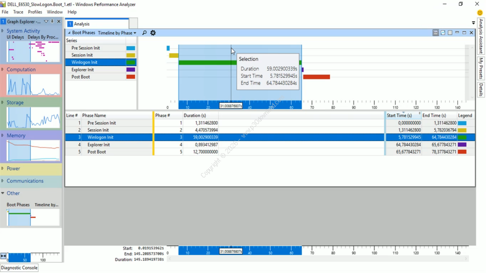Open view editor gear settings icon

click(153, 33)
